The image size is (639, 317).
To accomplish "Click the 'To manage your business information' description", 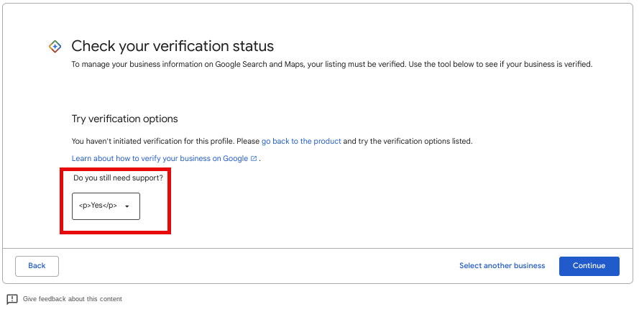I will pyautogui.click(x=332, y=65).
